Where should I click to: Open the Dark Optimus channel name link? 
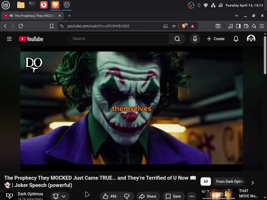(30, 194)
